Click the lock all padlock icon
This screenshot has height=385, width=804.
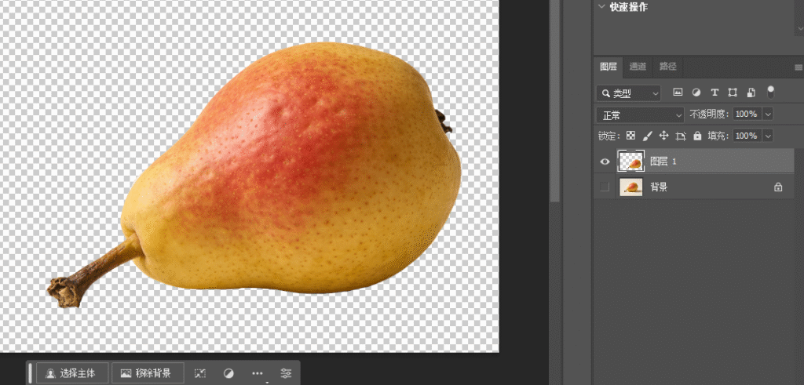click(697, 136)
